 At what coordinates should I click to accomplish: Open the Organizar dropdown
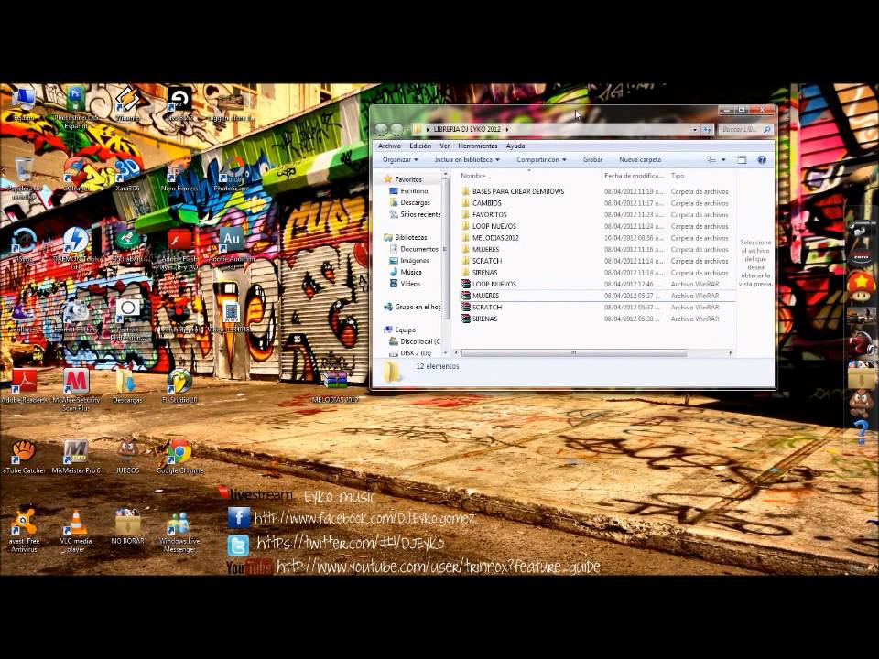400,159
